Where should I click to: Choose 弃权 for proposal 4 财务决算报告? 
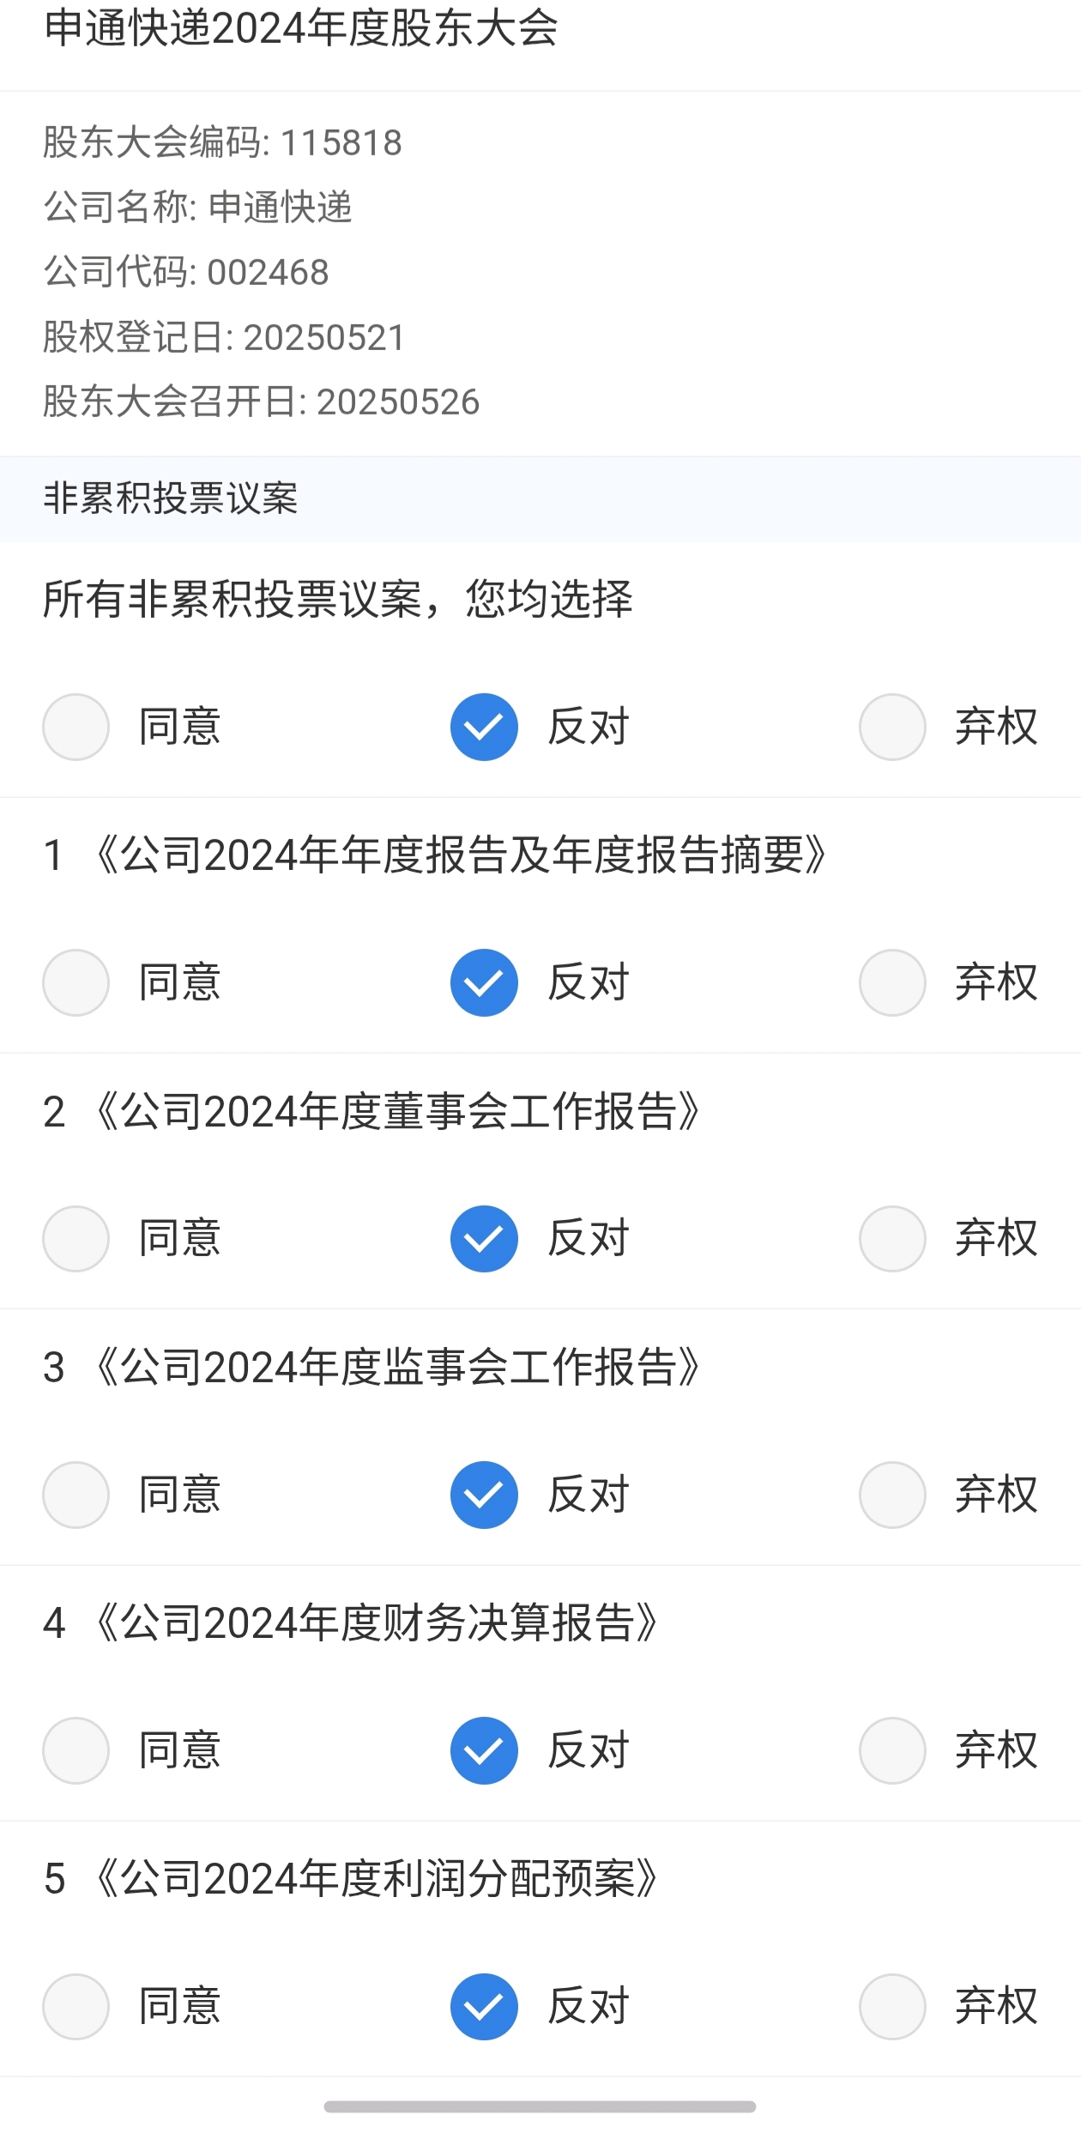(892, 1750)
